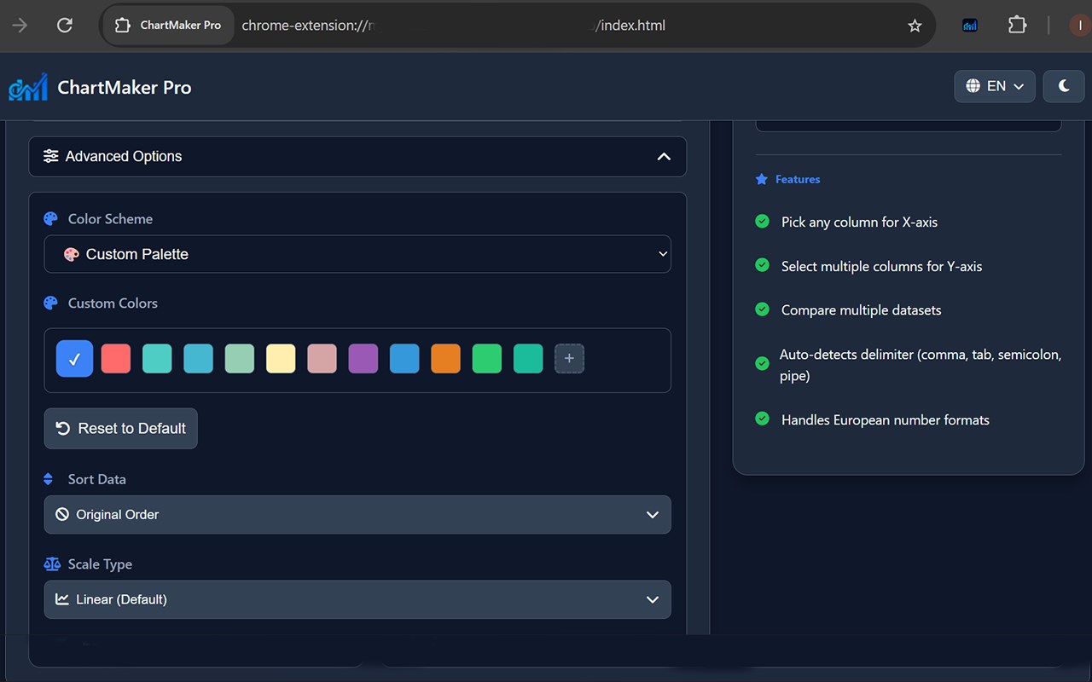Image resolution: width=1092 pixels, height=682 pixels.
Task: Click the ChartMaker Pro site chip in address bar
Action: [x=168, y=26]
